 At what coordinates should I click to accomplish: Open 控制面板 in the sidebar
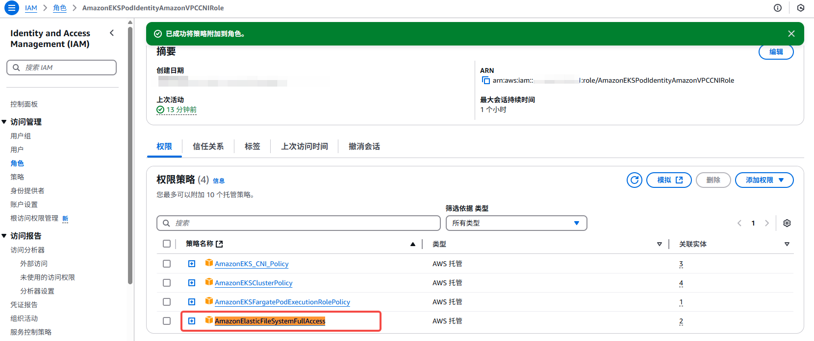[x=24, y=104]
